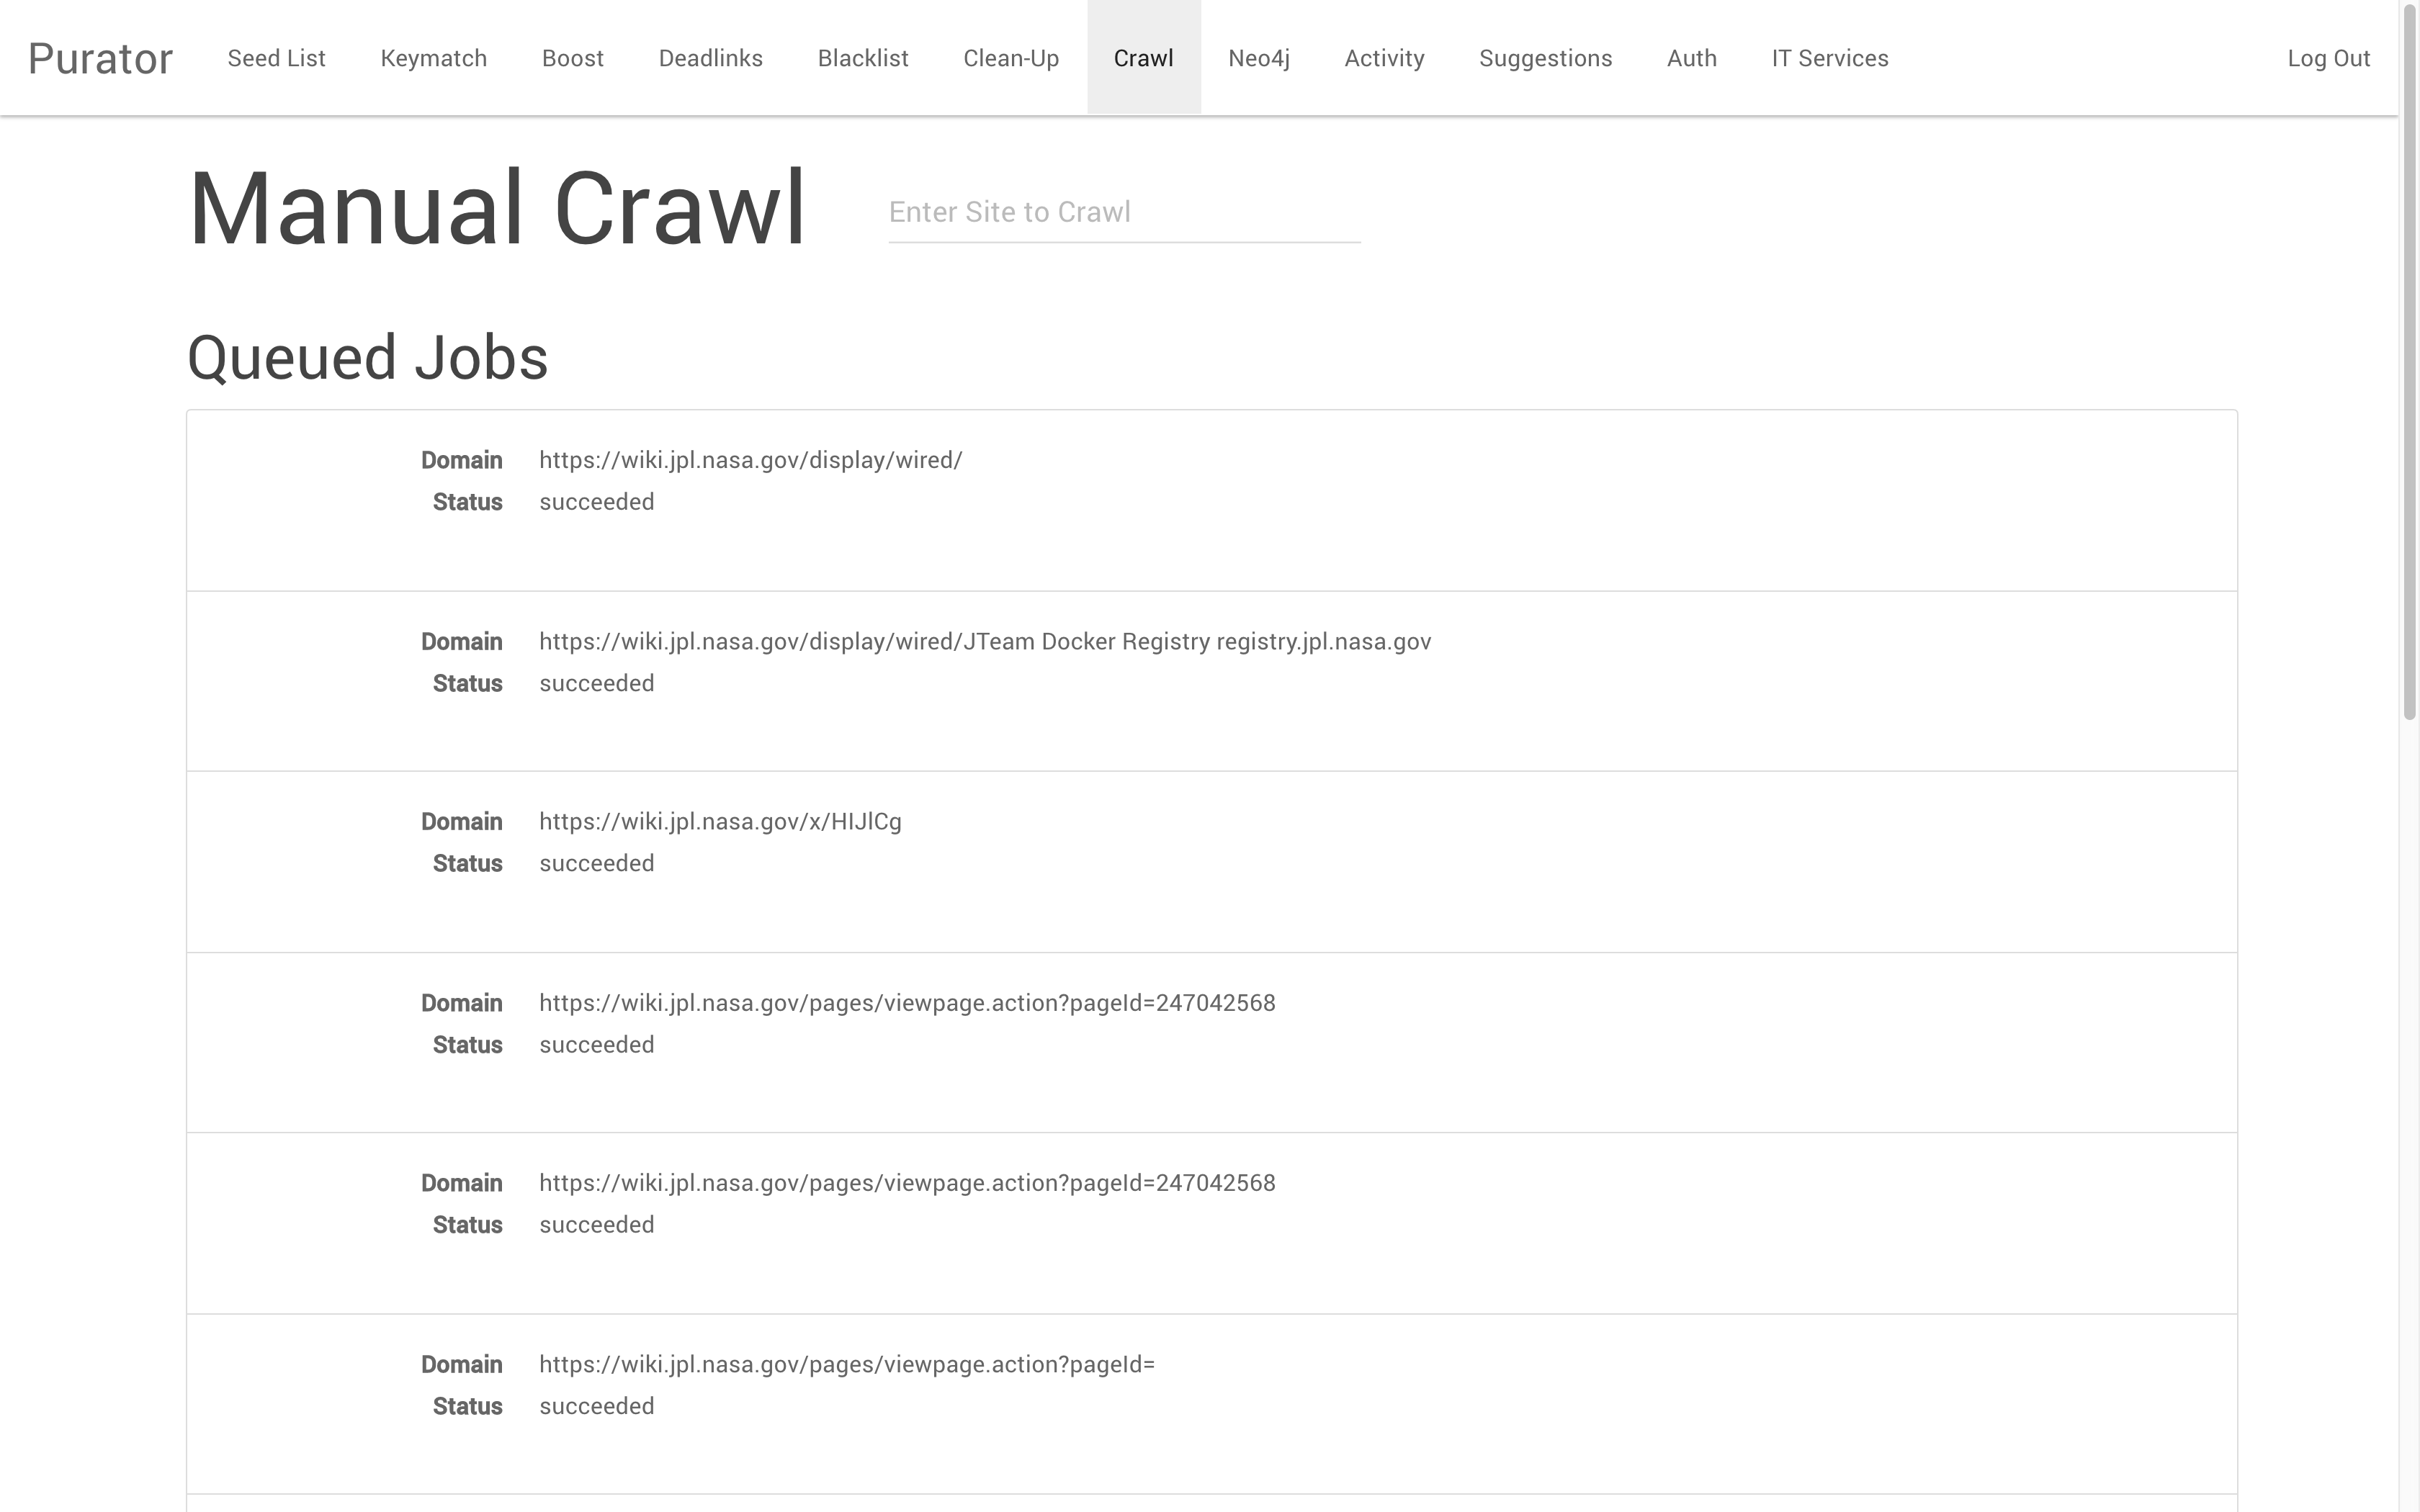Open the Suggestions page

click(x=1545, y=58)
